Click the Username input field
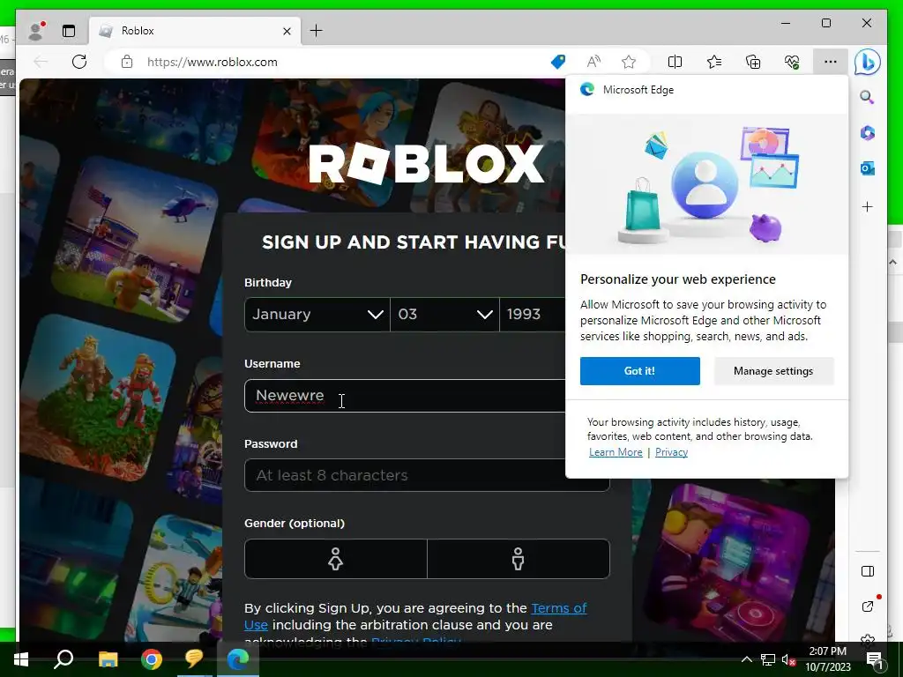Screen dimensions: 903x677 pos(406,396)
